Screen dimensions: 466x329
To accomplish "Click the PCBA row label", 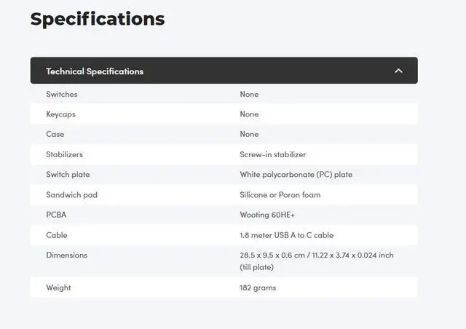I will (56, 215).
